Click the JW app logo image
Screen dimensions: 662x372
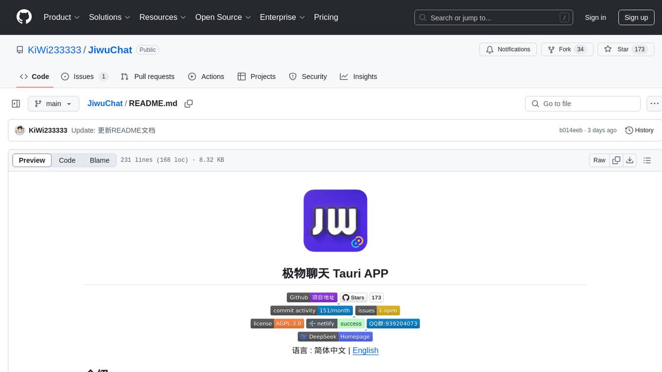click(x=335, y=221)
